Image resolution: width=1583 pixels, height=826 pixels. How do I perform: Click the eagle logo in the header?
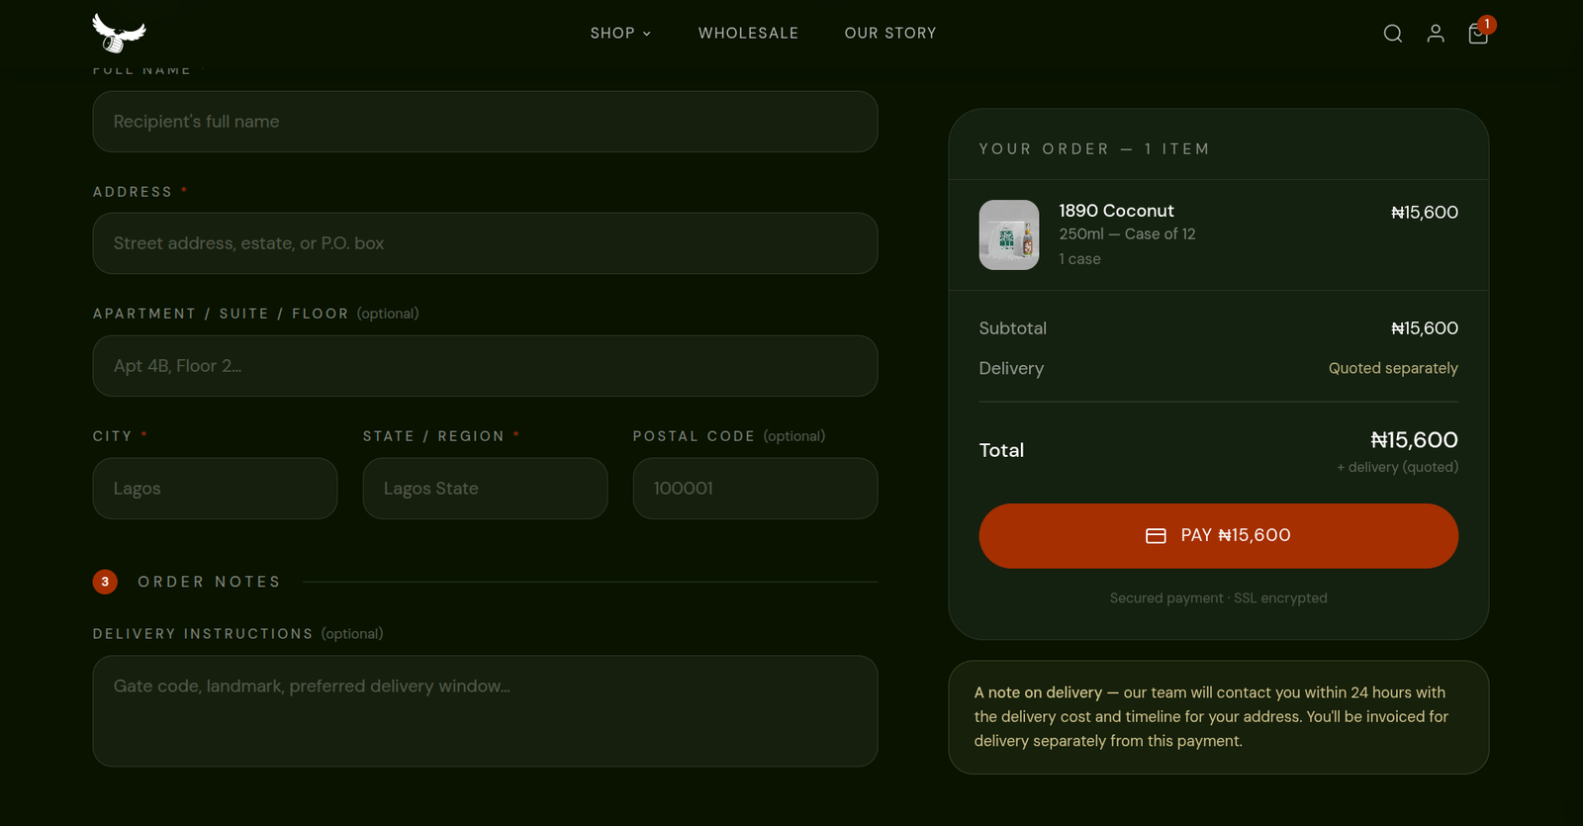[119, 33]
